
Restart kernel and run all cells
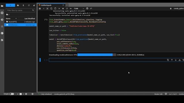click(71, 9)
